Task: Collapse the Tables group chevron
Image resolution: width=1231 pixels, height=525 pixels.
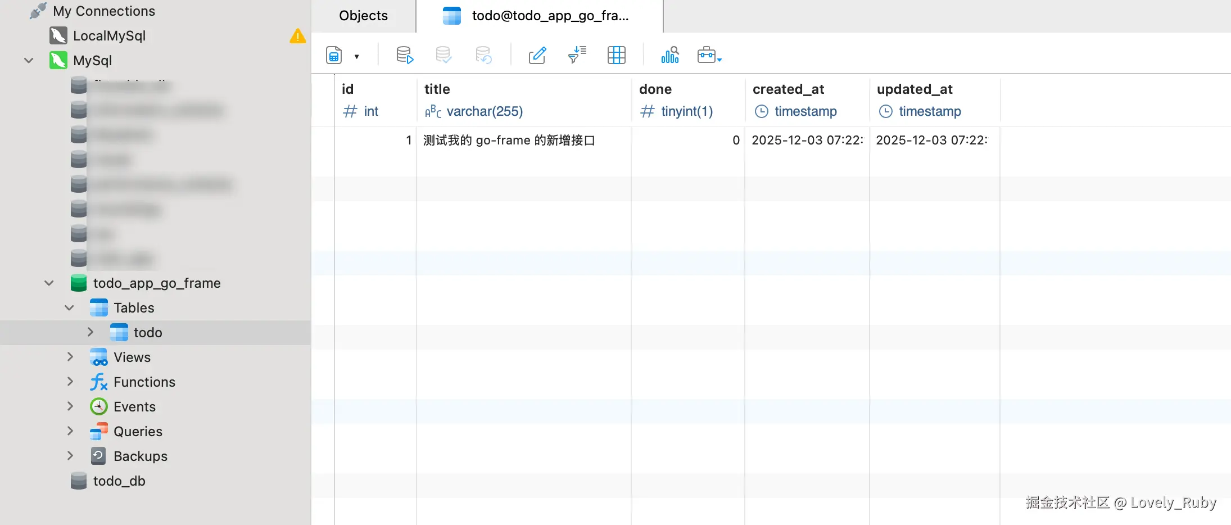Action: [69, 307]
